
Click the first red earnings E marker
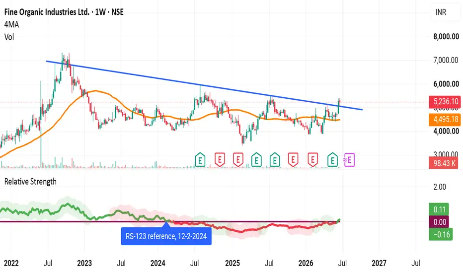220,160
